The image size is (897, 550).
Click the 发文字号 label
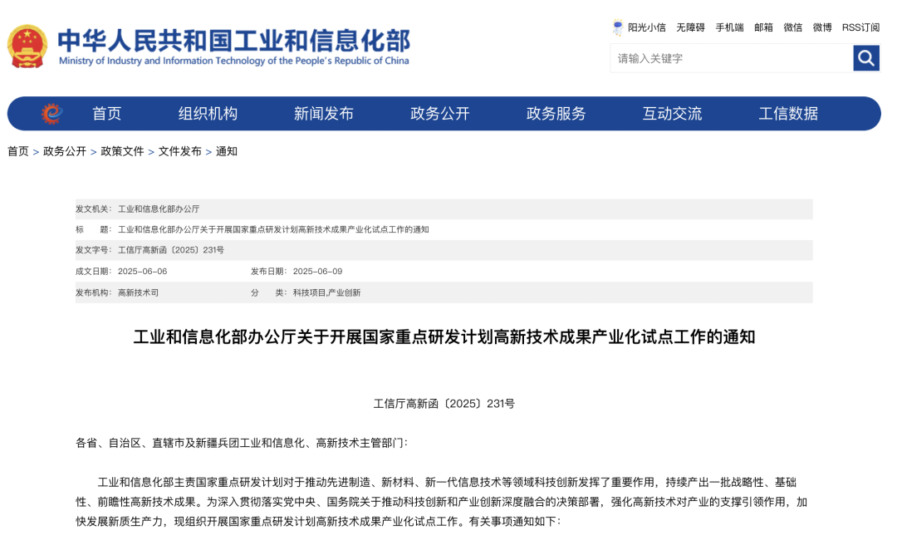[x=93, y=250]
